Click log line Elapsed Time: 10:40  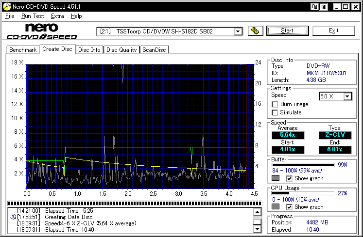[69, 230]
